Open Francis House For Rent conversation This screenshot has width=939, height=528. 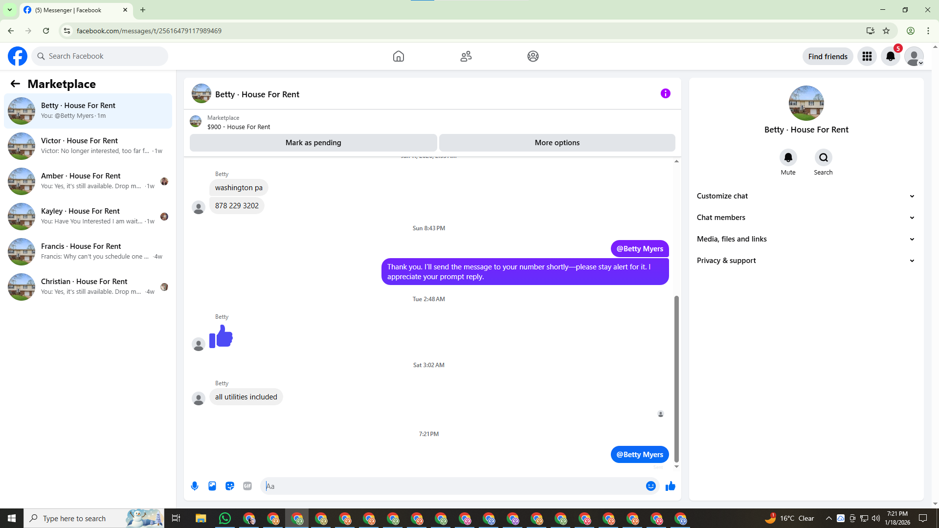click(x=88, y=251)
